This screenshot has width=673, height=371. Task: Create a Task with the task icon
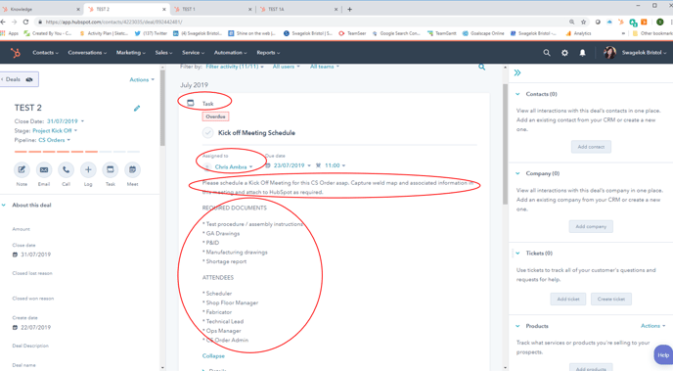click(x=111, y=170)
